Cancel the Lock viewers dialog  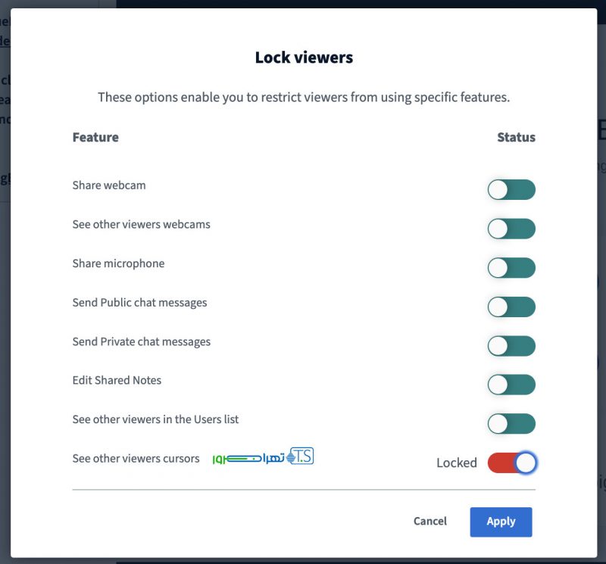430,522
